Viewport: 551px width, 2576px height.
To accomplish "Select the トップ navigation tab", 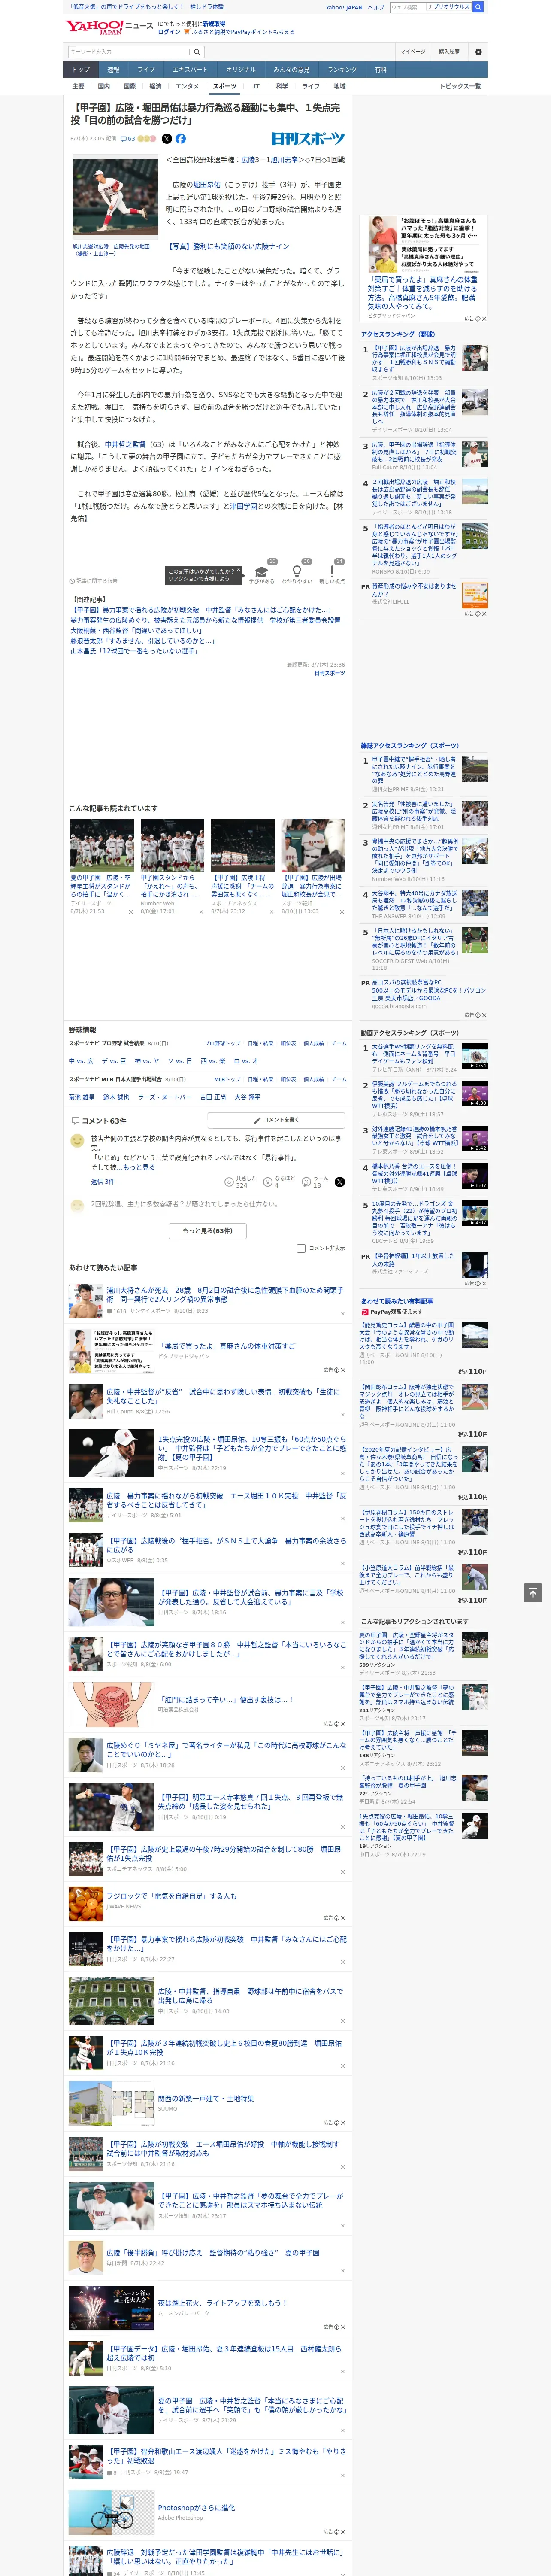I will 81,70.
